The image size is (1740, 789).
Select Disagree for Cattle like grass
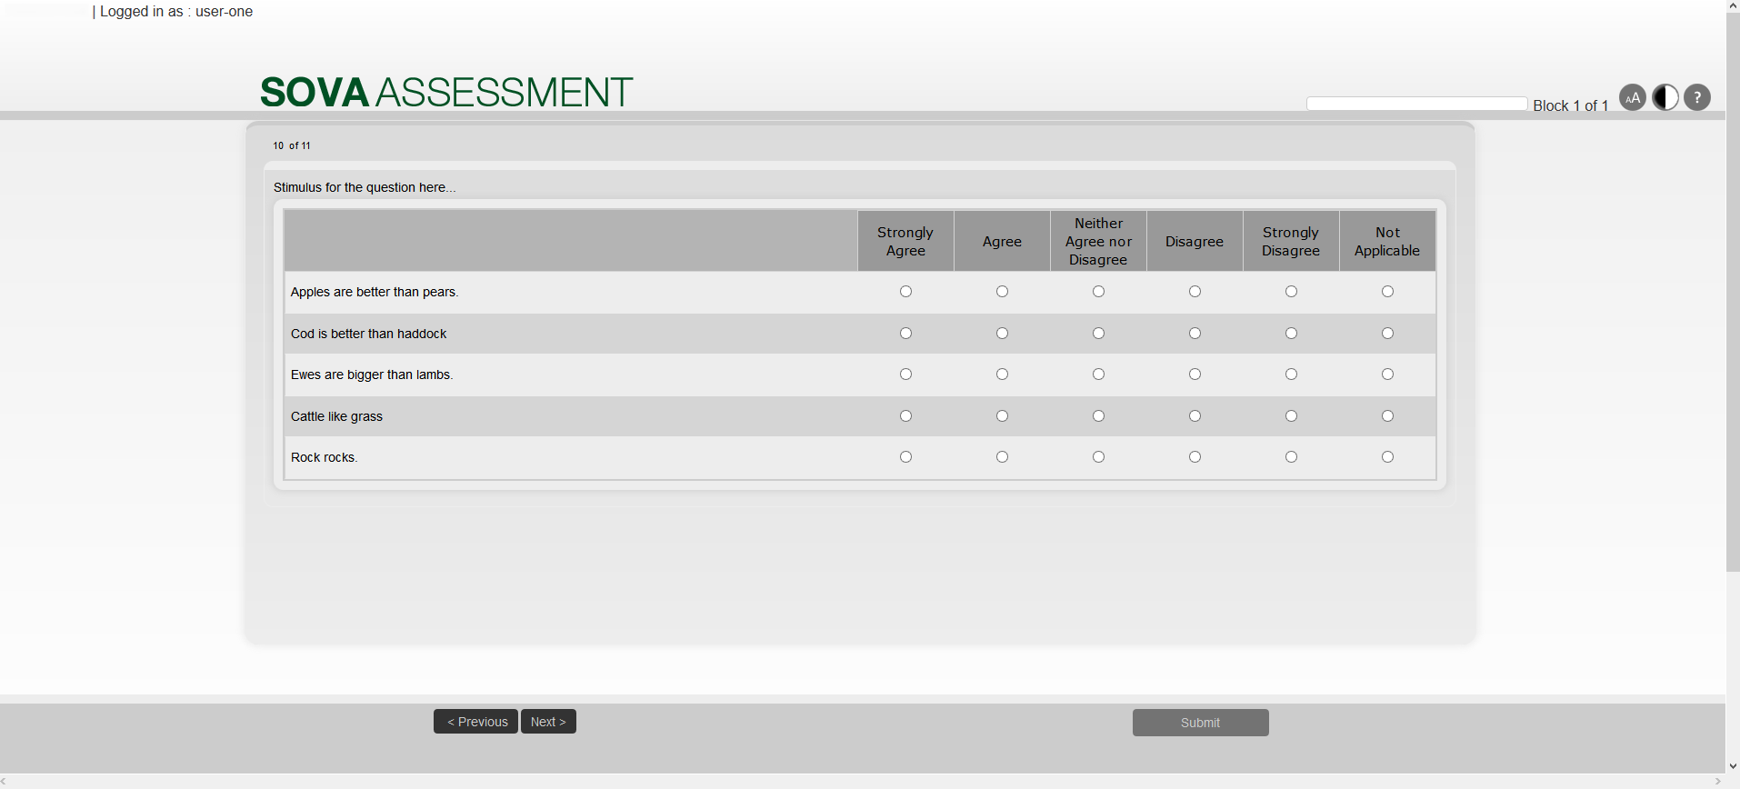coord(1195,416)
